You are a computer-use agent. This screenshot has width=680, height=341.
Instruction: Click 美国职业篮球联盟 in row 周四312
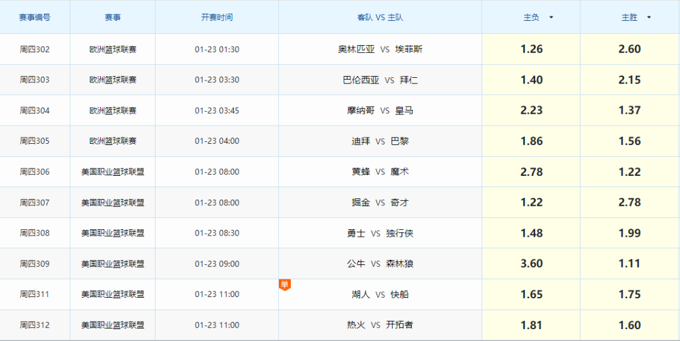[x=113, y=325]
